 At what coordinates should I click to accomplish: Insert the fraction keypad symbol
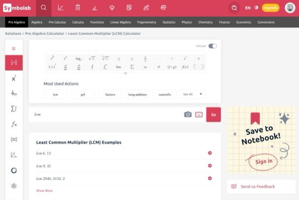[145, 58]
